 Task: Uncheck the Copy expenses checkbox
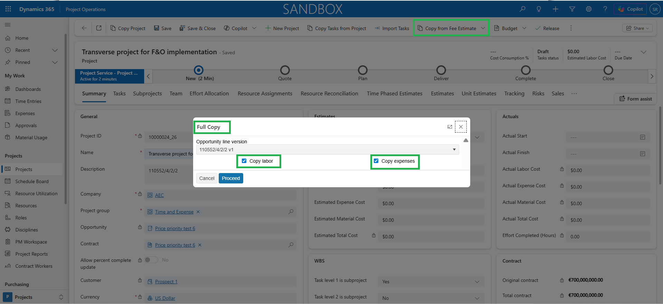pyautogui.click(x=376, y=161)
